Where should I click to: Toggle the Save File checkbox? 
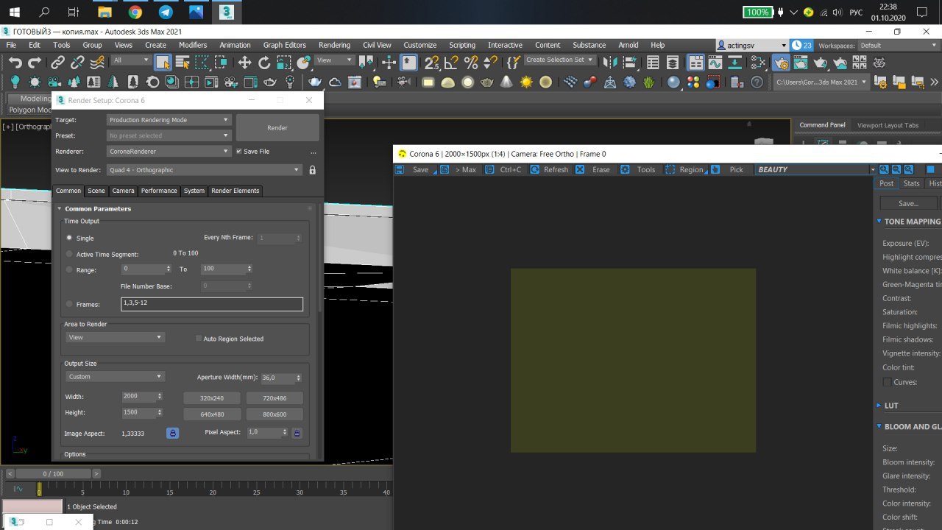point(238,151)
